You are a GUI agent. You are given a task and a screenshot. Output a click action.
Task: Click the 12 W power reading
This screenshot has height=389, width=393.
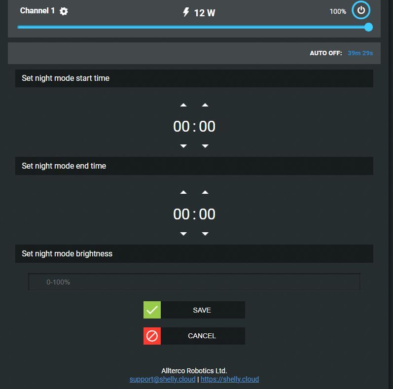[x=205, y=13]
